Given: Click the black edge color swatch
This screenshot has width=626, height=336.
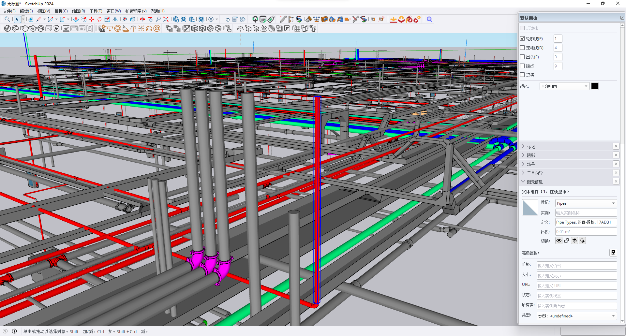Looking at the screenshot, I should 595,86.
